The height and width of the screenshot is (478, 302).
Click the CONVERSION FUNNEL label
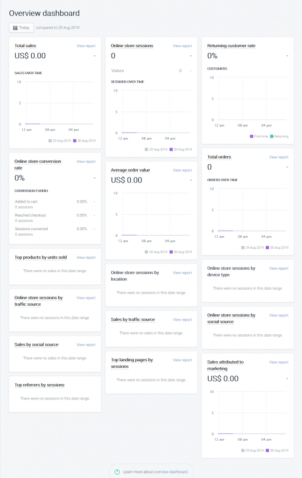pyautogui.click(x=31, y=191)
